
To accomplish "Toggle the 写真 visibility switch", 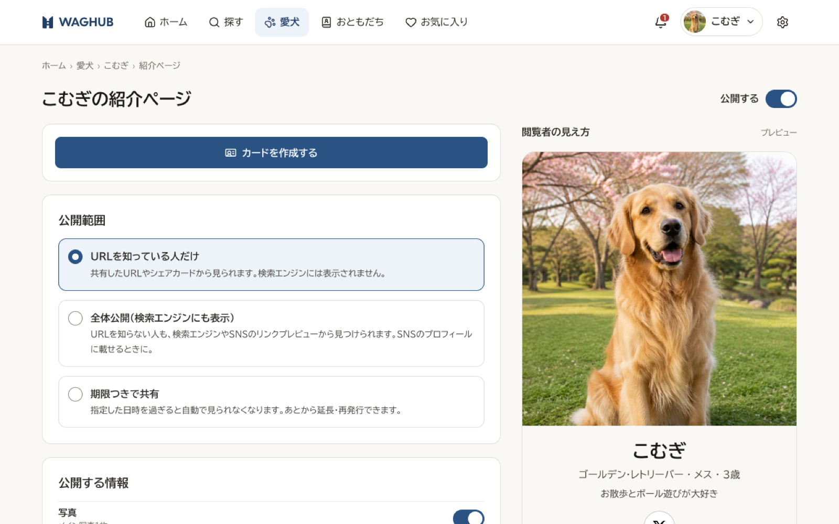I will [468, 517].
